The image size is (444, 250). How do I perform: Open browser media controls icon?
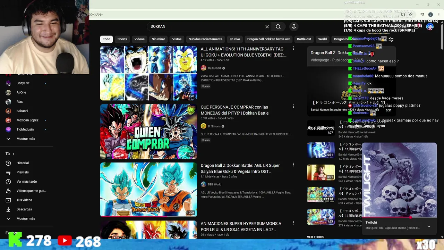pyautogui.click(x=422, y=15)
